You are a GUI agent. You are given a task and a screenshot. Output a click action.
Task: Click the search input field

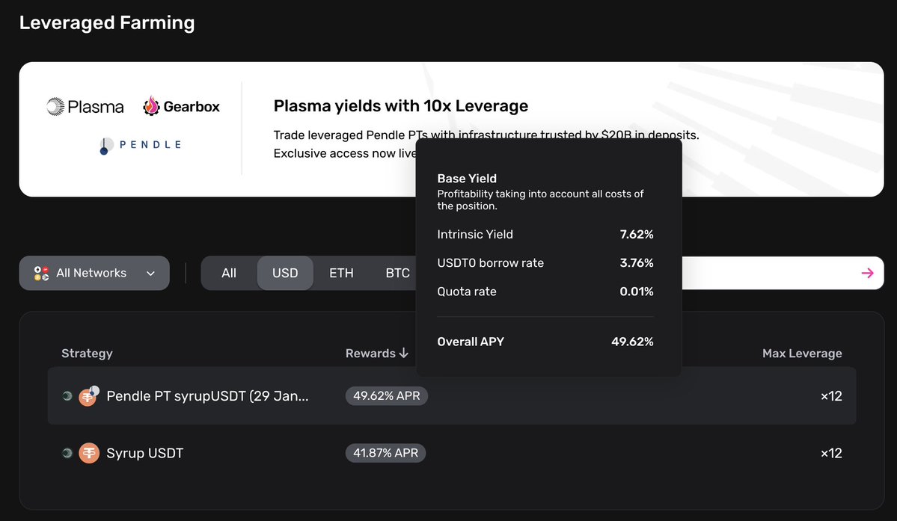coord(763,273)
